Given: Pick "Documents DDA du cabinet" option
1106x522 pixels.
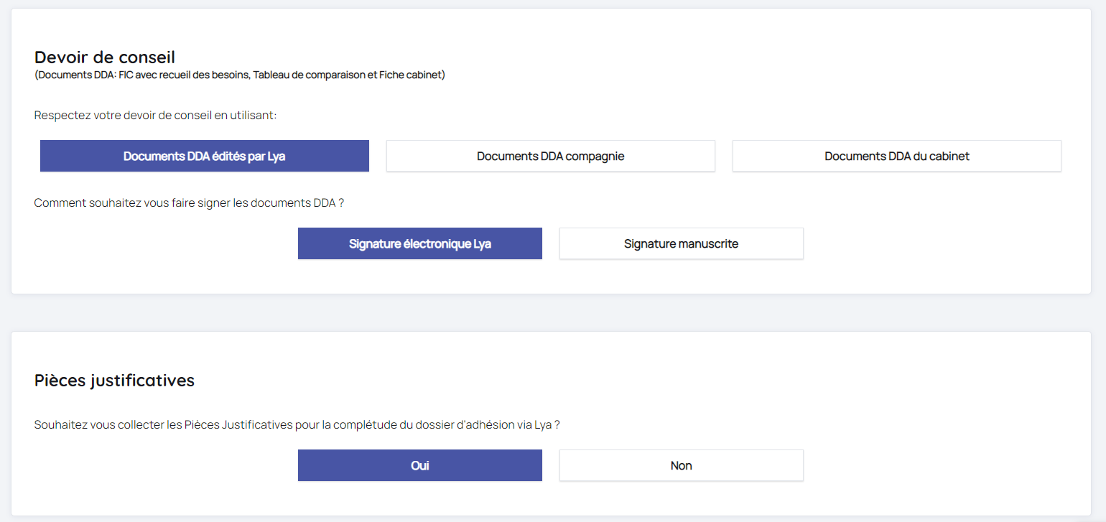Looking at the screenshot, I should 896,156.
